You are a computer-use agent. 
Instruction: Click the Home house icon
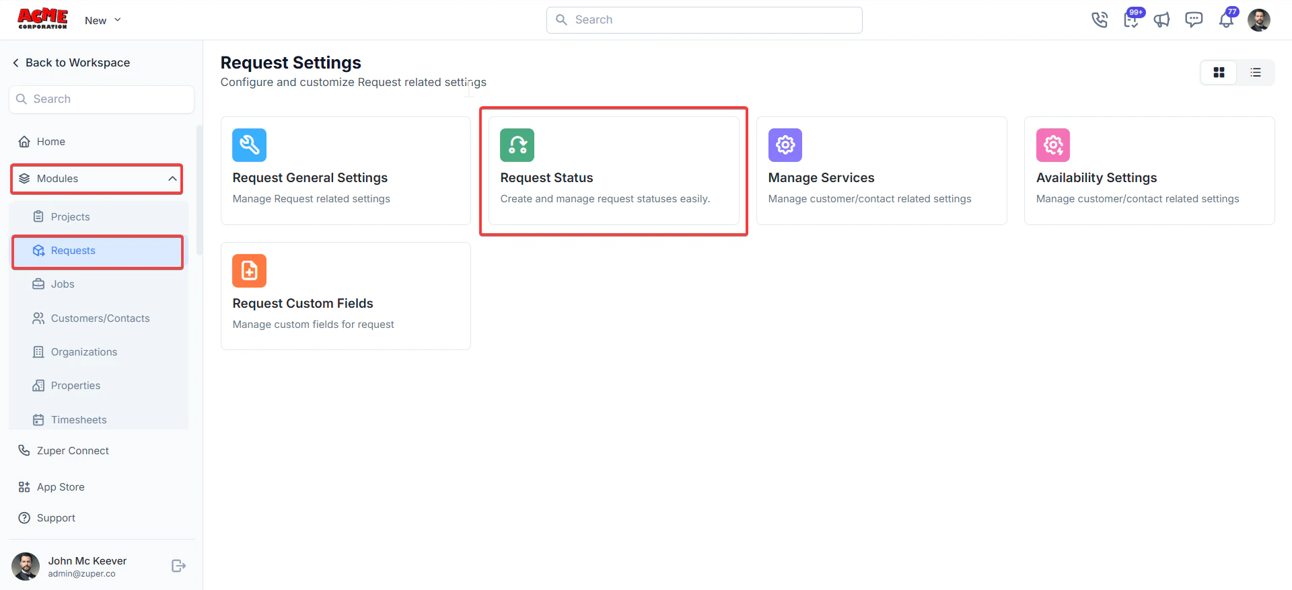pyautogui.click(x=24, y=142)
